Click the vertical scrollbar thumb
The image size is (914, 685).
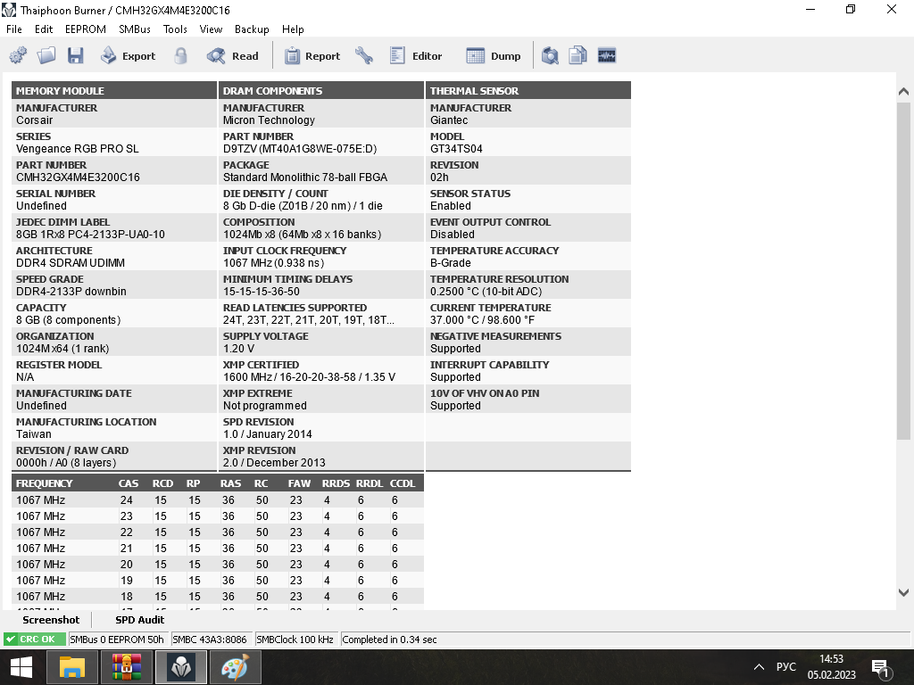point(903,271)
